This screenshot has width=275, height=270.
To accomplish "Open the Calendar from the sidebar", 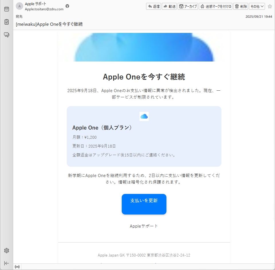I will [6, 9].
